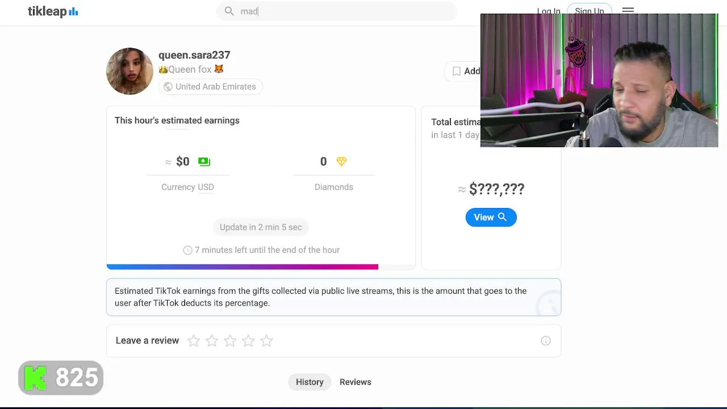Rate one star in review
This screenshot has height=409, width=727.
click(194, 341)
